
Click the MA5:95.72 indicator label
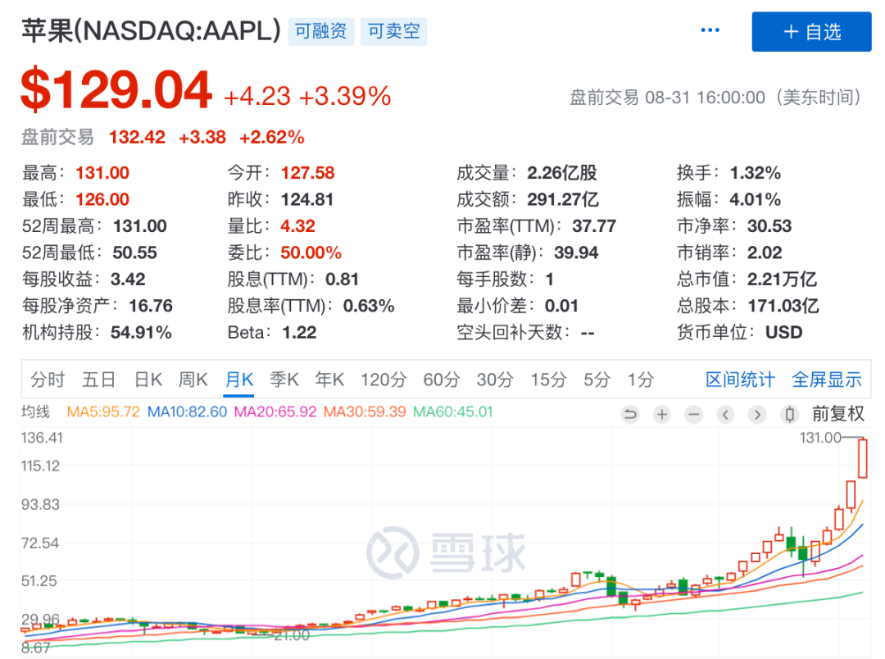pos(103,411)
